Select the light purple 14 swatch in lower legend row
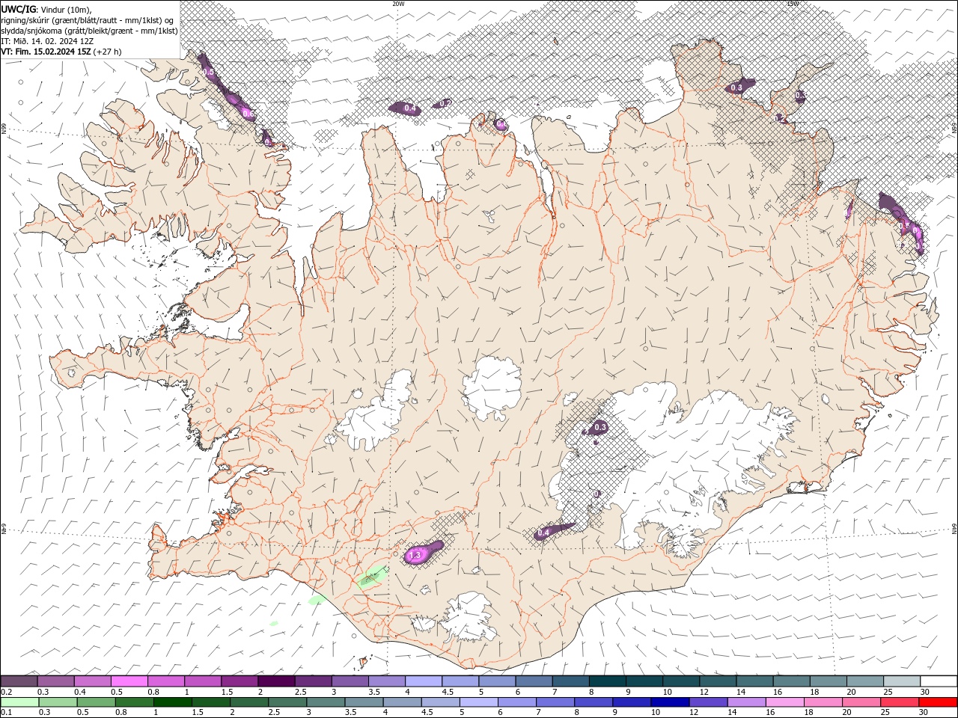Screen dimensions: 958x718 coord(745,702)
